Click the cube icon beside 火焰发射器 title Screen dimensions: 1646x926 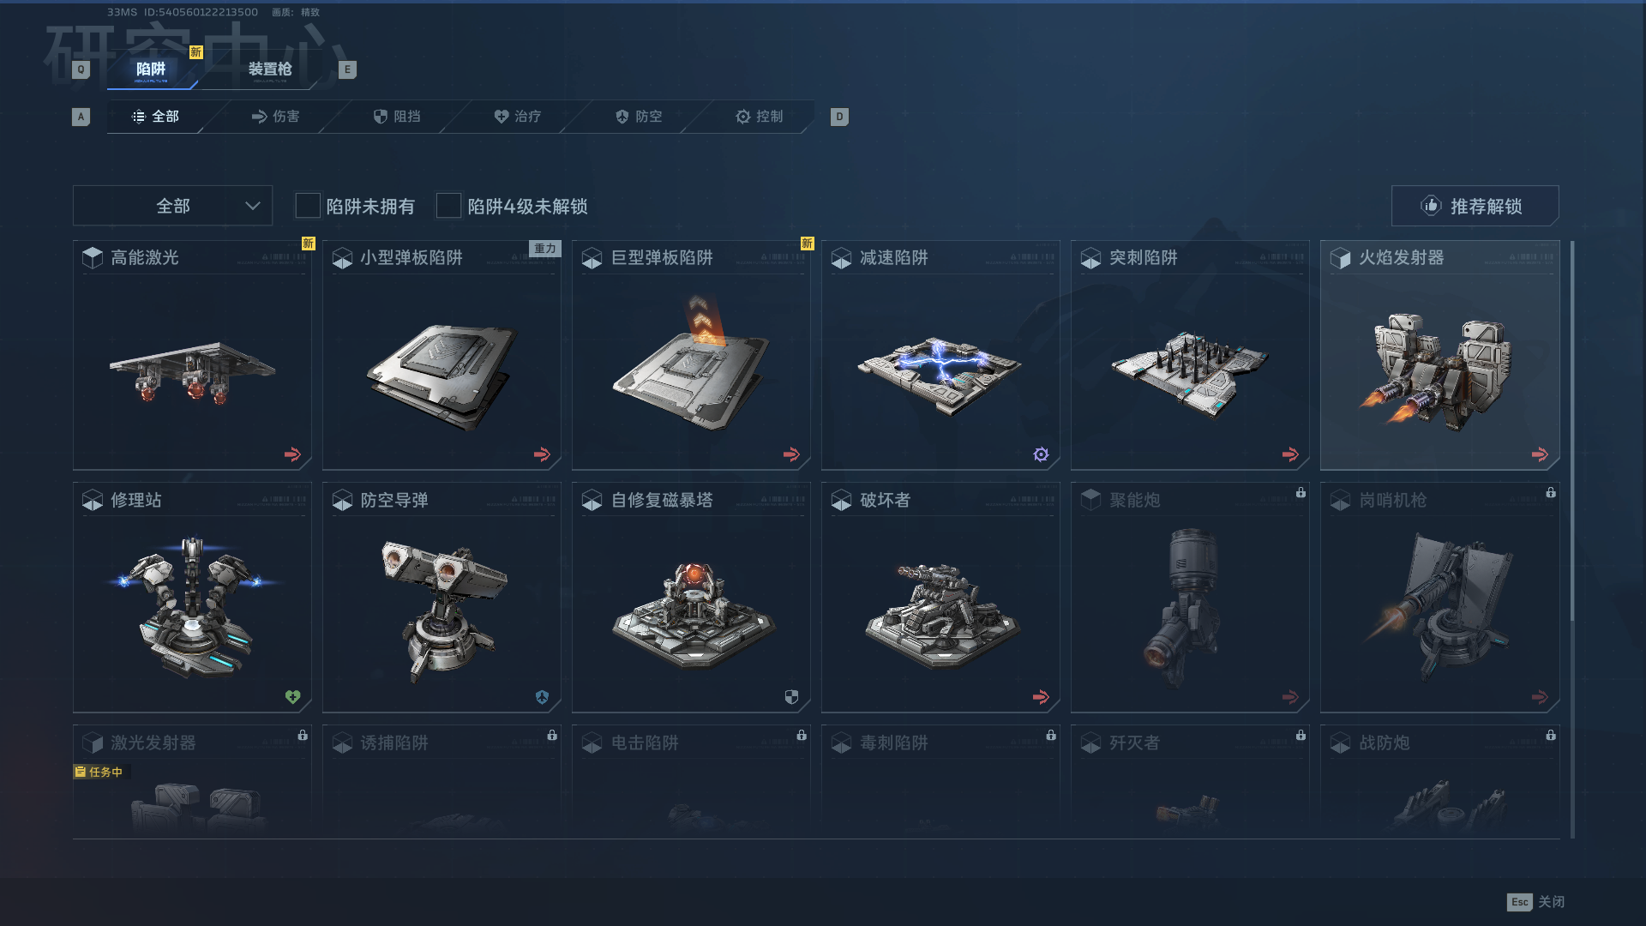click(1340, 258)
